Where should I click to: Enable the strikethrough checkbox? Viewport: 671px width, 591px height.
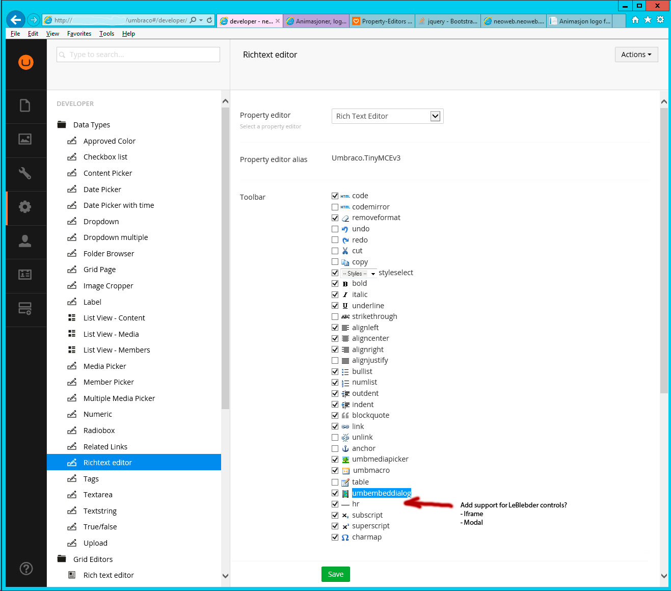point(335,316)
